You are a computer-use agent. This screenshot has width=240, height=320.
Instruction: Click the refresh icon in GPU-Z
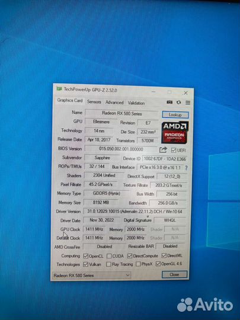point(178,103)
